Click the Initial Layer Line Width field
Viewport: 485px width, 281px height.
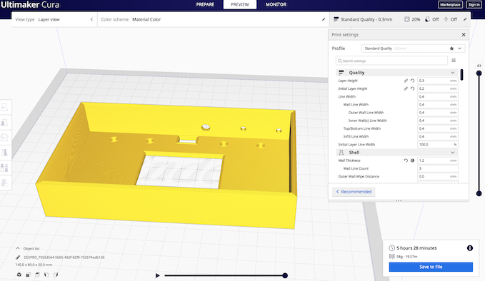tap(437, 145)
